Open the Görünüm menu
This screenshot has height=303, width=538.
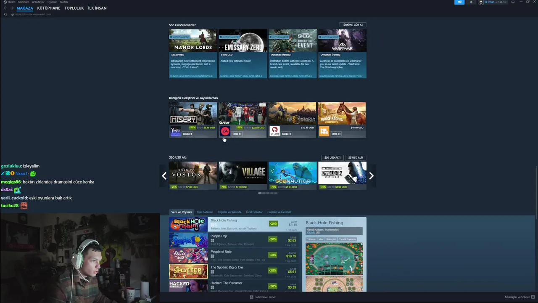point(24,2)
